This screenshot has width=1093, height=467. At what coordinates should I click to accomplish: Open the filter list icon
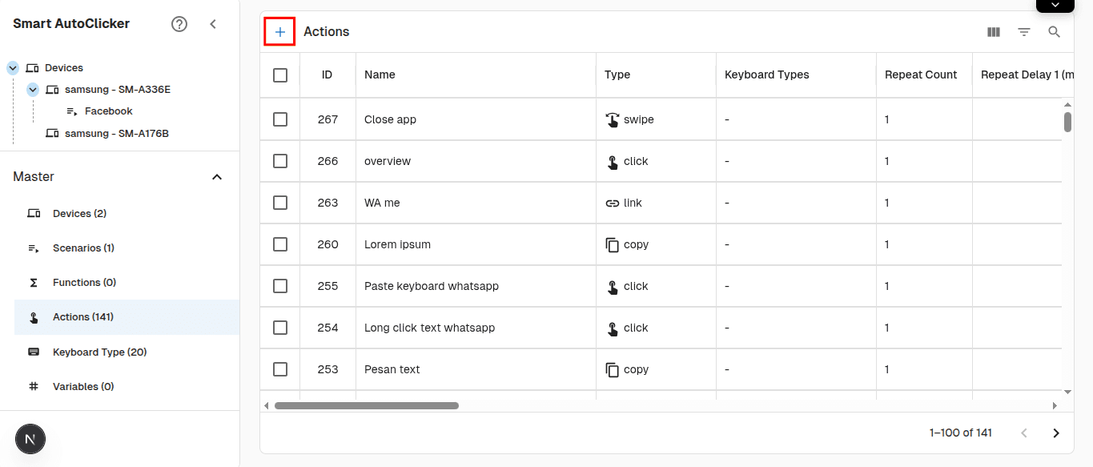pyautogui.click(x=1024, y=32)
